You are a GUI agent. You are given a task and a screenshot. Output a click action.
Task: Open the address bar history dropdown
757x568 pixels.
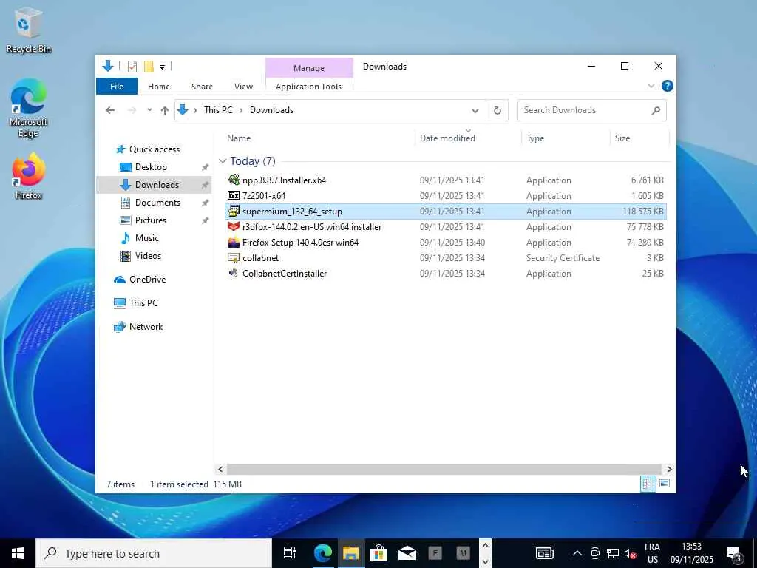[475, 111]
